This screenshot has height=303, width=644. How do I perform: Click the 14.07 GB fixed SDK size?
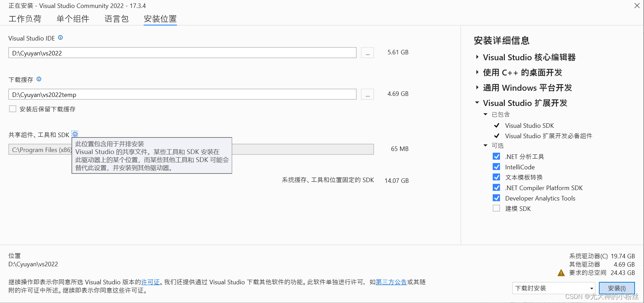click(397, 181)
